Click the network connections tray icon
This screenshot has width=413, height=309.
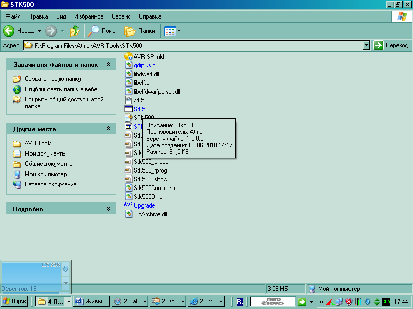340,302
